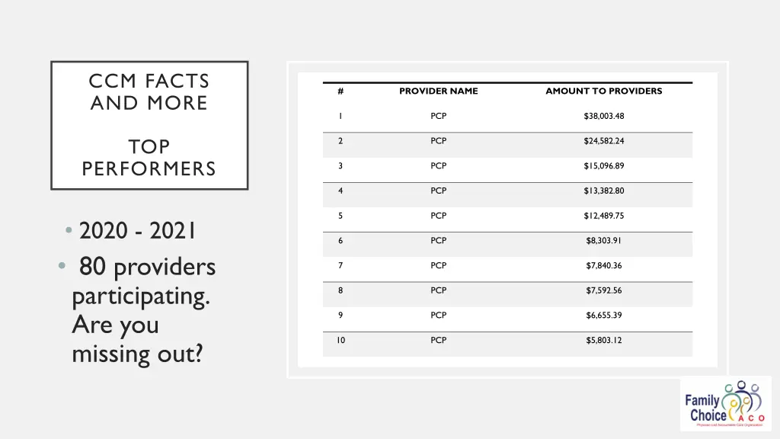Image resolution: width=780 pixels, height=439 pixels.
Task: Click the $7,592.56 table cell
Action: point(604,290)
